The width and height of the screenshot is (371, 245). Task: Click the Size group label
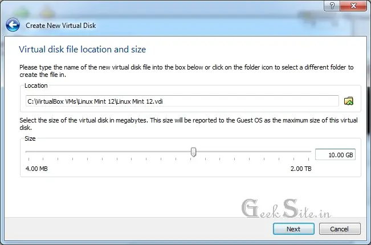(30, 138)
